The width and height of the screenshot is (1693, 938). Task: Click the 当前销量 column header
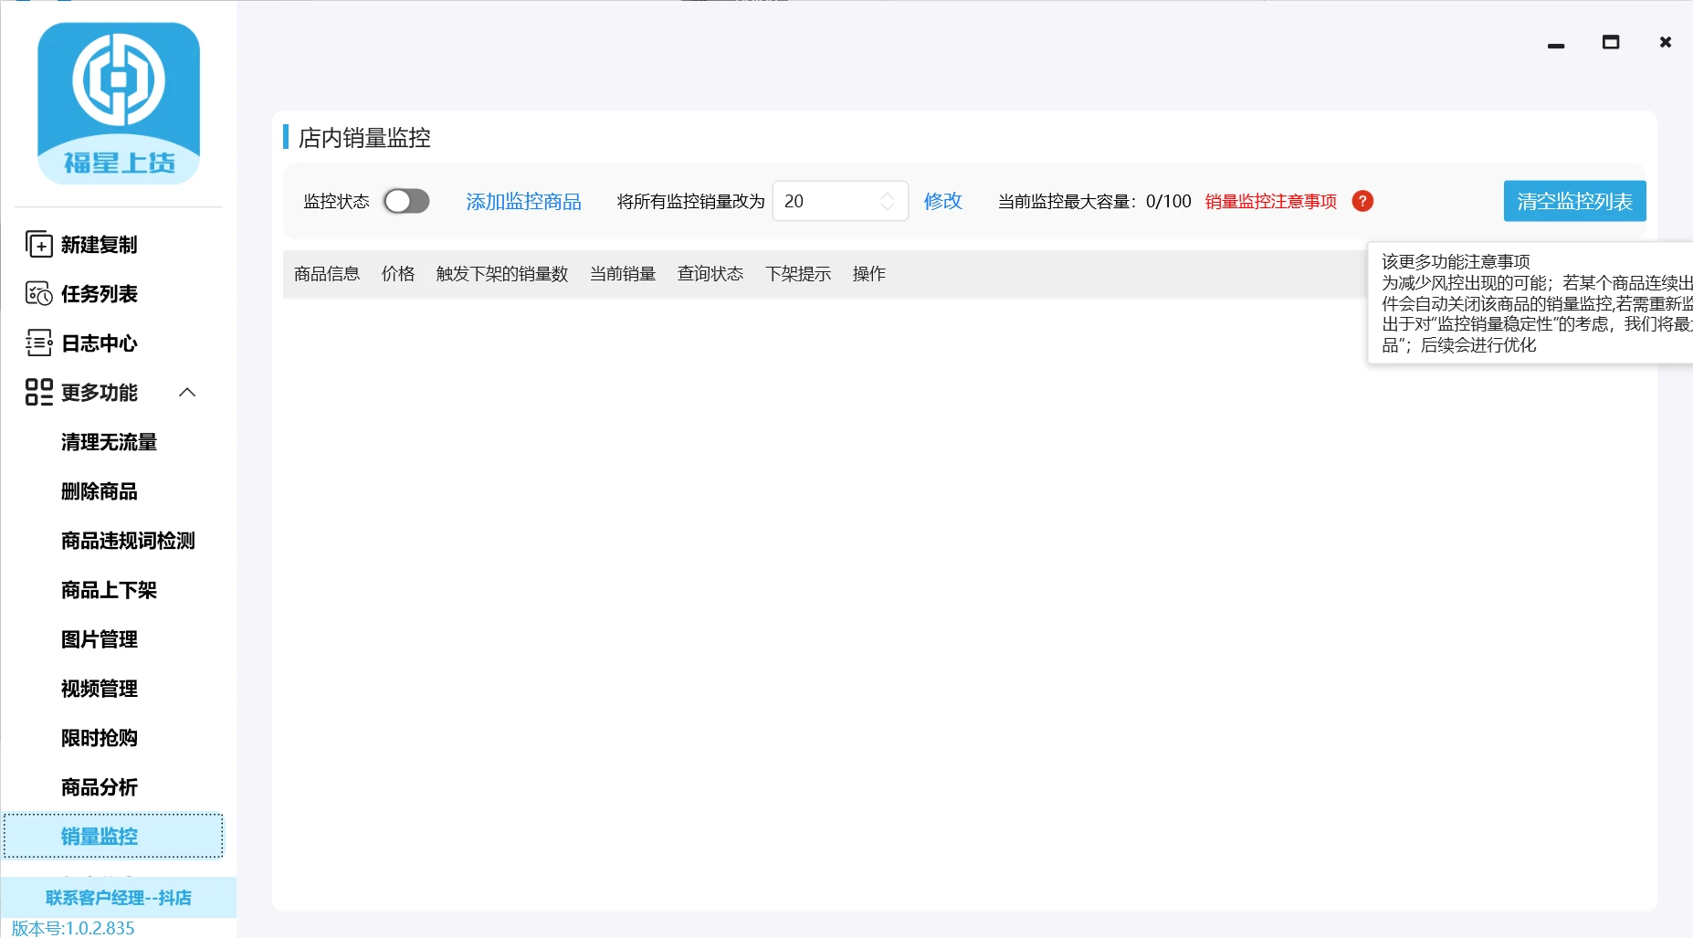(623, 274)
